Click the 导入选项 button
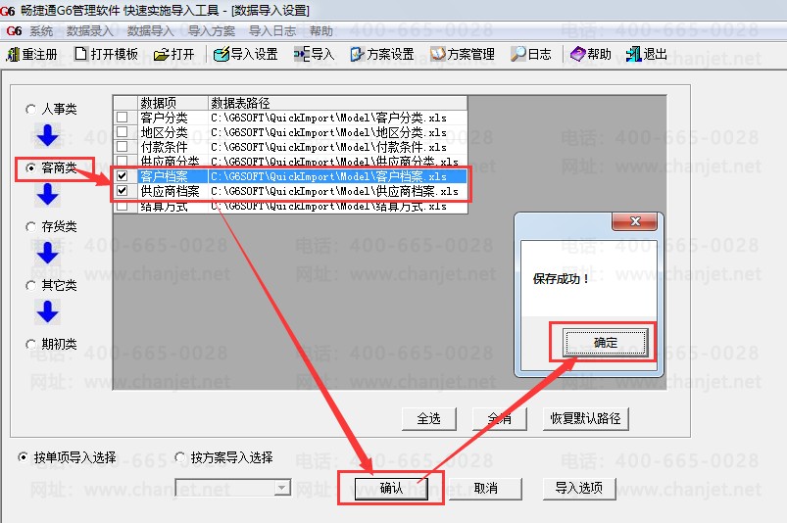The height and width of the screenshot is (523, 787). [x=579, y=488]
